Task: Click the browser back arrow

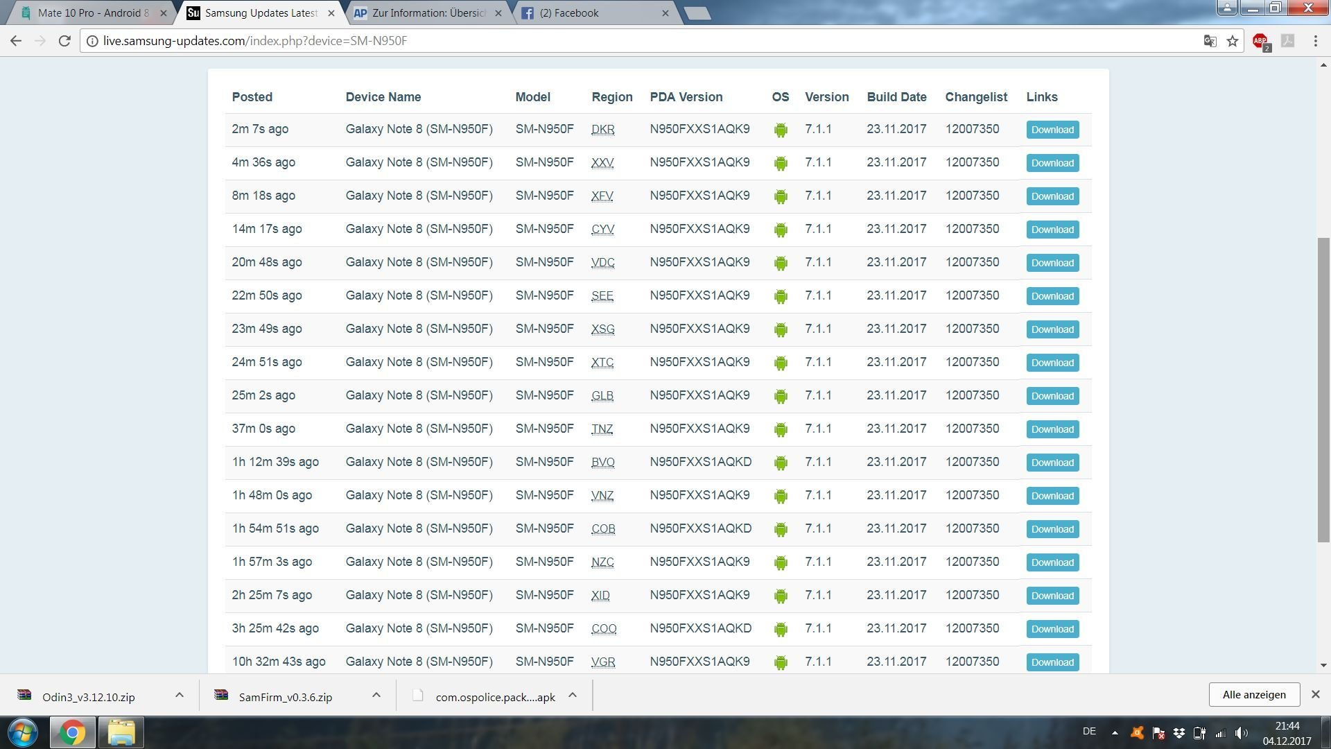Action: pos(15,41)
